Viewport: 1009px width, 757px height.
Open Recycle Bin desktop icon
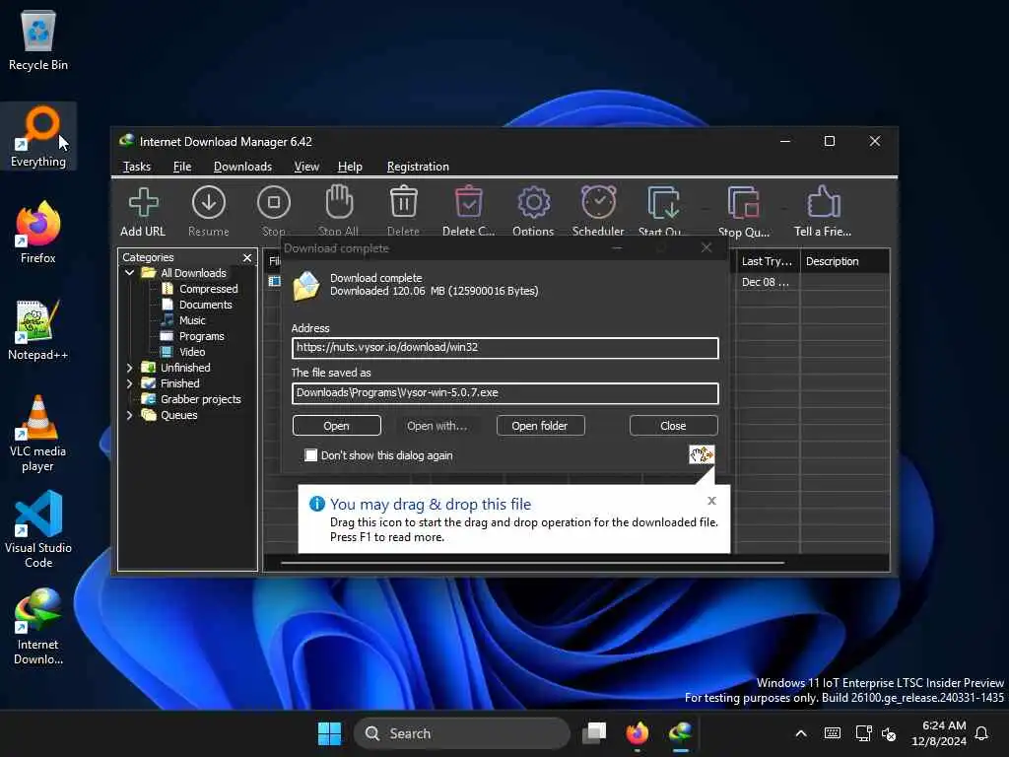click(38, 39)
